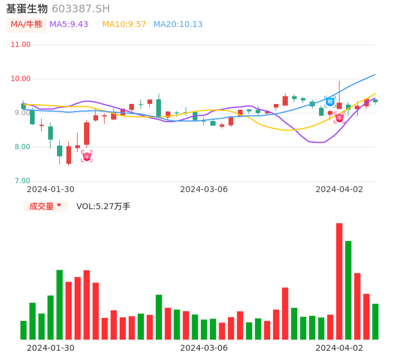Screen dimensions: 403x356
Task: Click the 2024-03-06 date under the price chart
Action: pyautogui.click(x=204, y=189)
